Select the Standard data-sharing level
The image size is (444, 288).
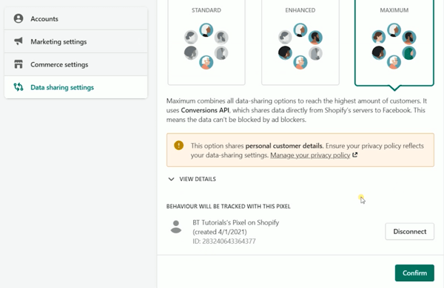point(206,42)
